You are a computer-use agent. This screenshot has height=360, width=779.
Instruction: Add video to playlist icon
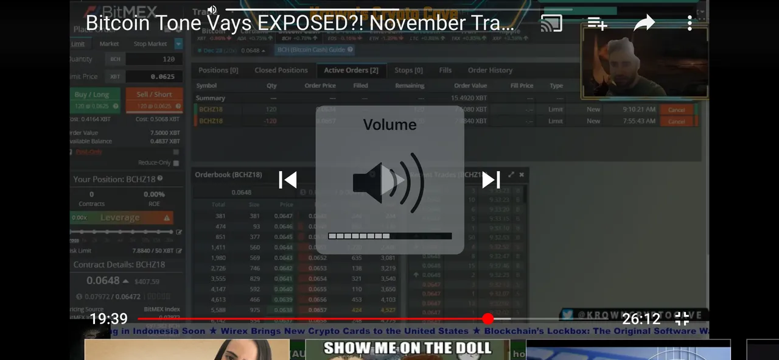click(x=598, y=24)
